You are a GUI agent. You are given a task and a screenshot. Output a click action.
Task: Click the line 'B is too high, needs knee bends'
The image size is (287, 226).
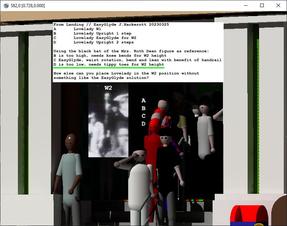click(x=110, y=55)
